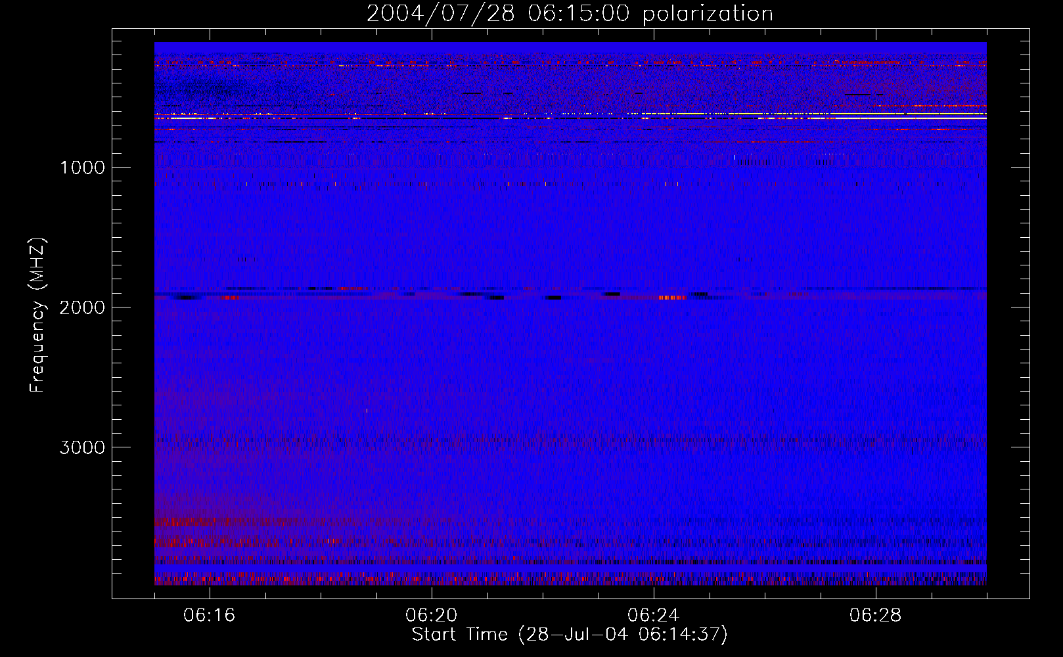Click the '06:20' time axis label
The image size is (1063, 657).
tap(432, 616)
